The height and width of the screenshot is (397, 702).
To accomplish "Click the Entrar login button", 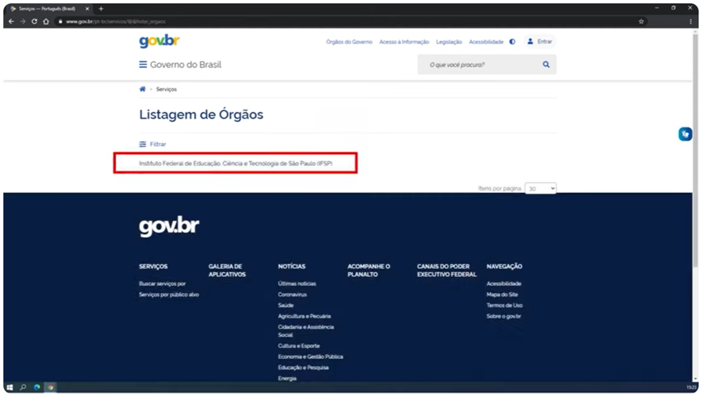I will click(539, 42).
